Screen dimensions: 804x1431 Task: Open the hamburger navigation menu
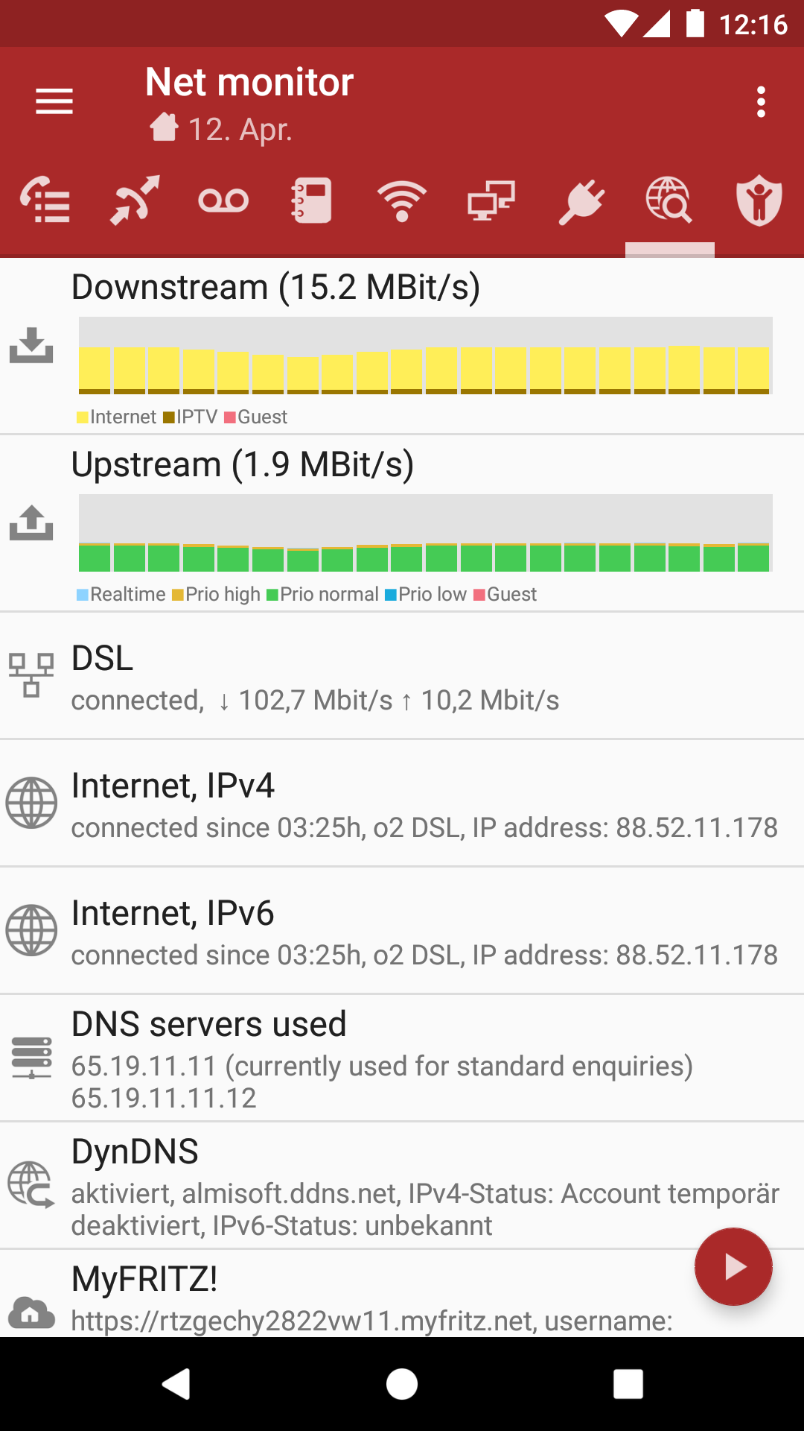[x=54, y=101]
